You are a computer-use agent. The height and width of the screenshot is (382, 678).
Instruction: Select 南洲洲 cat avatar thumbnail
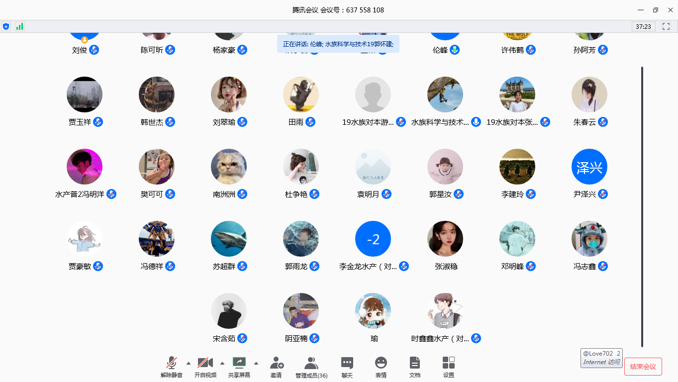pos(229,167)
